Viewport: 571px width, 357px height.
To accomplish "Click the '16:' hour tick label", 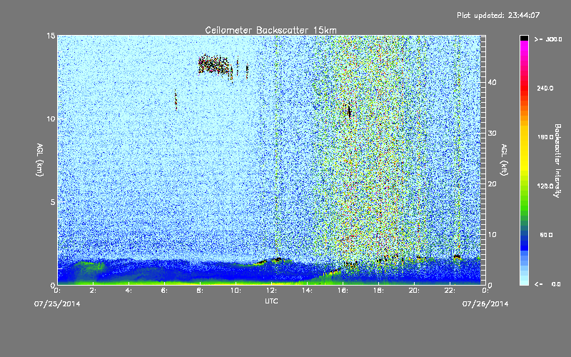I will (343, 291).
